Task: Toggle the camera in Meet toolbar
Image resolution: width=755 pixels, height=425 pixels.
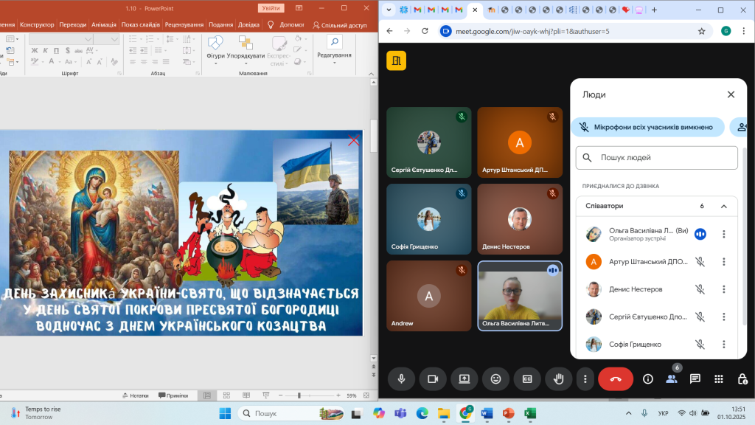Action: [x=433, y=379]
